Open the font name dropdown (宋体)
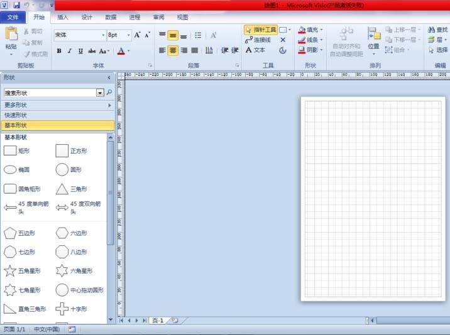 [x=103, y=35]
